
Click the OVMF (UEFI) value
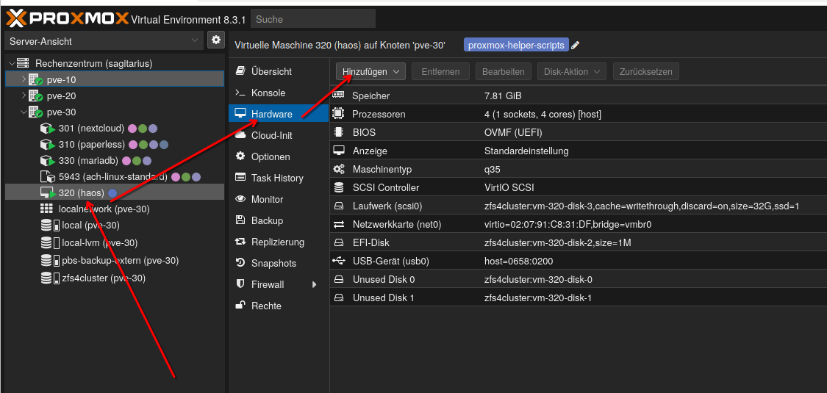tap(513, 132)
